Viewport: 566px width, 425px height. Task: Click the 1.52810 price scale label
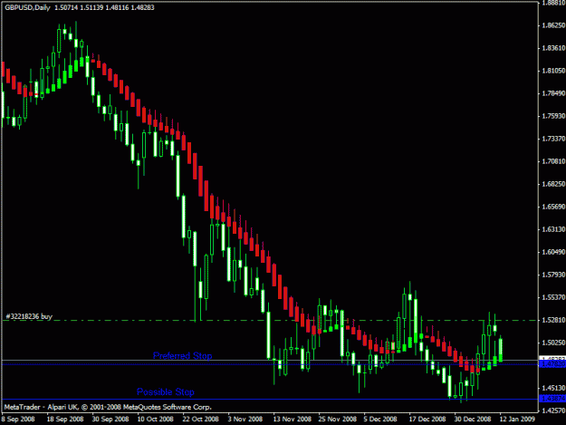[553, 320]
